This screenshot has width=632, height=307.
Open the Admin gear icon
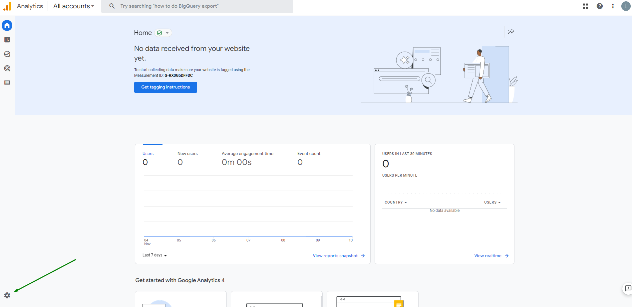(x=7, y=295)
